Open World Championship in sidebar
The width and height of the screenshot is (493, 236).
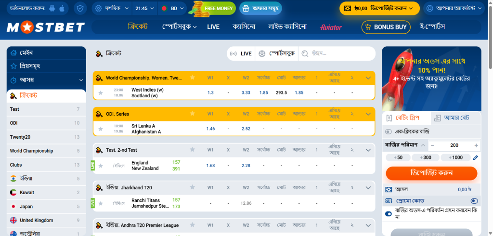46,151
